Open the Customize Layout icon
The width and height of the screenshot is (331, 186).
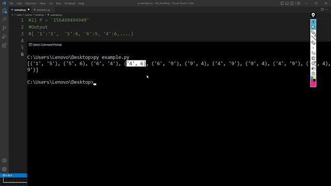click(x=298, y=3)
